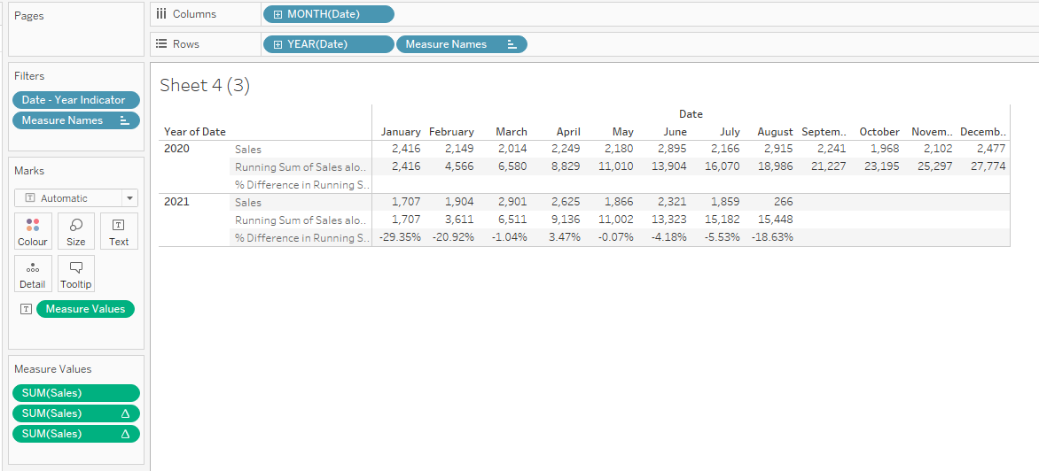1039x471 pixels.
Task: Click the Date column header
Action: pyautogui.click(x=691, y=114)
